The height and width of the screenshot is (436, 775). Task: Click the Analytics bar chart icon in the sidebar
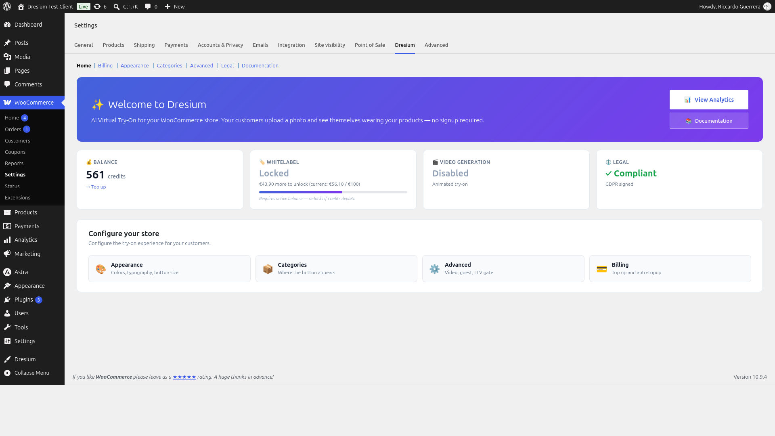(7, 240)
